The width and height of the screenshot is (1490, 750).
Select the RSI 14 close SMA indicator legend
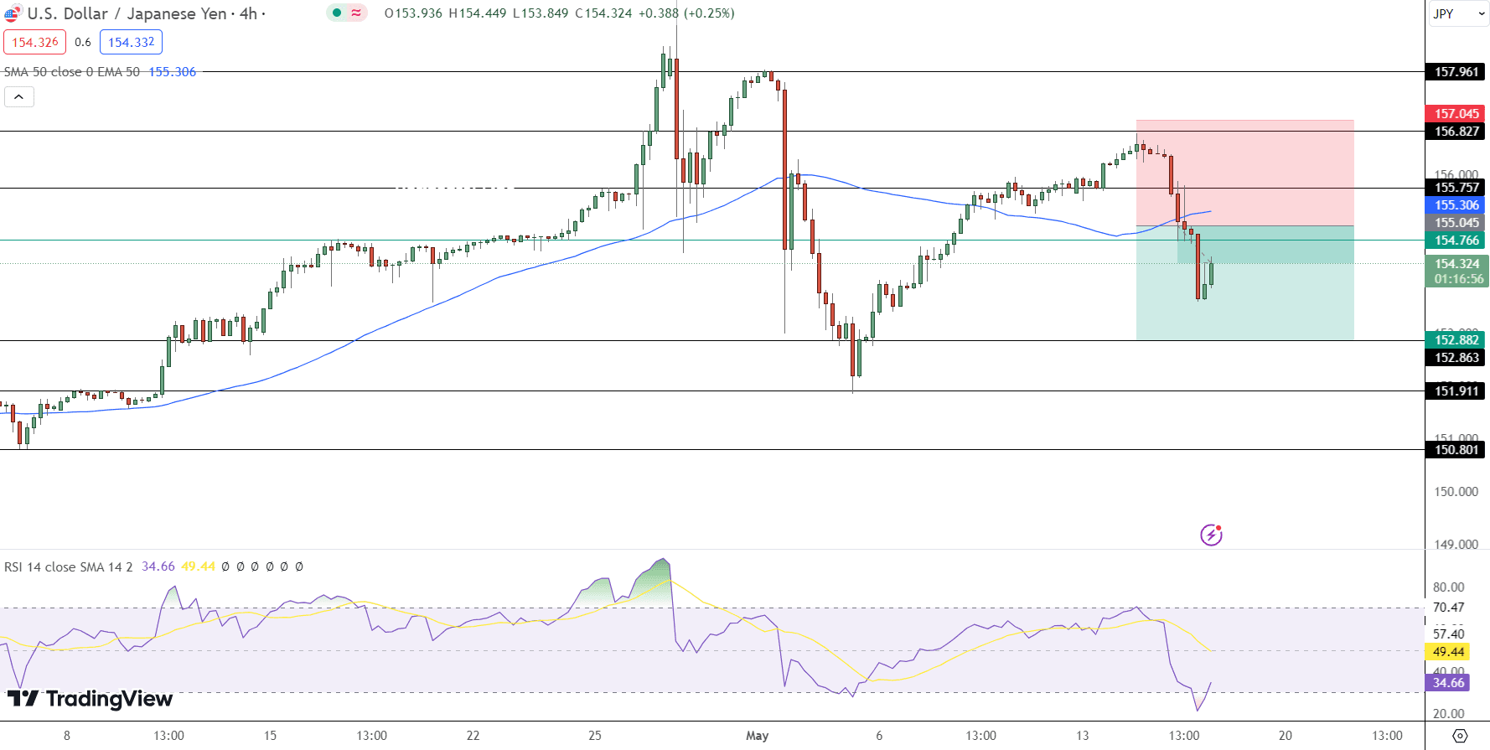click(x=68, y=566)
